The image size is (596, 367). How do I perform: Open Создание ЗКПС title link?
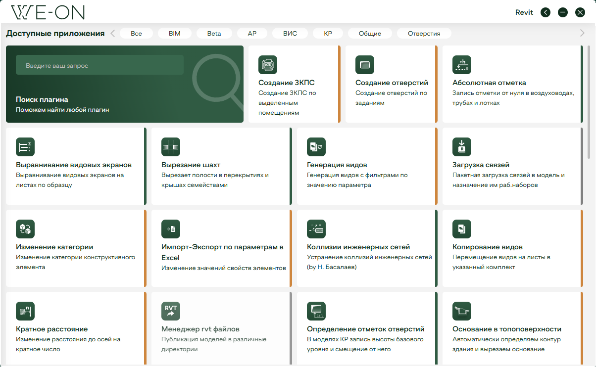point(287,83)
